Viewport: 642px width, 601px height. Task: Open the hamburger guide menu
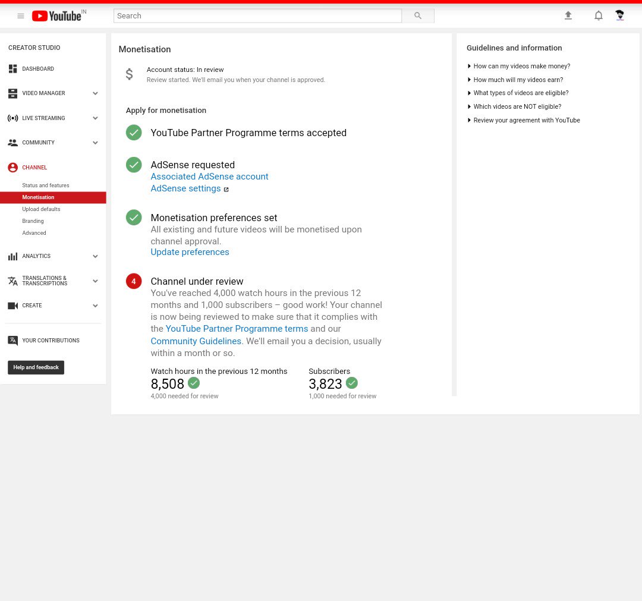pos(20,16)
